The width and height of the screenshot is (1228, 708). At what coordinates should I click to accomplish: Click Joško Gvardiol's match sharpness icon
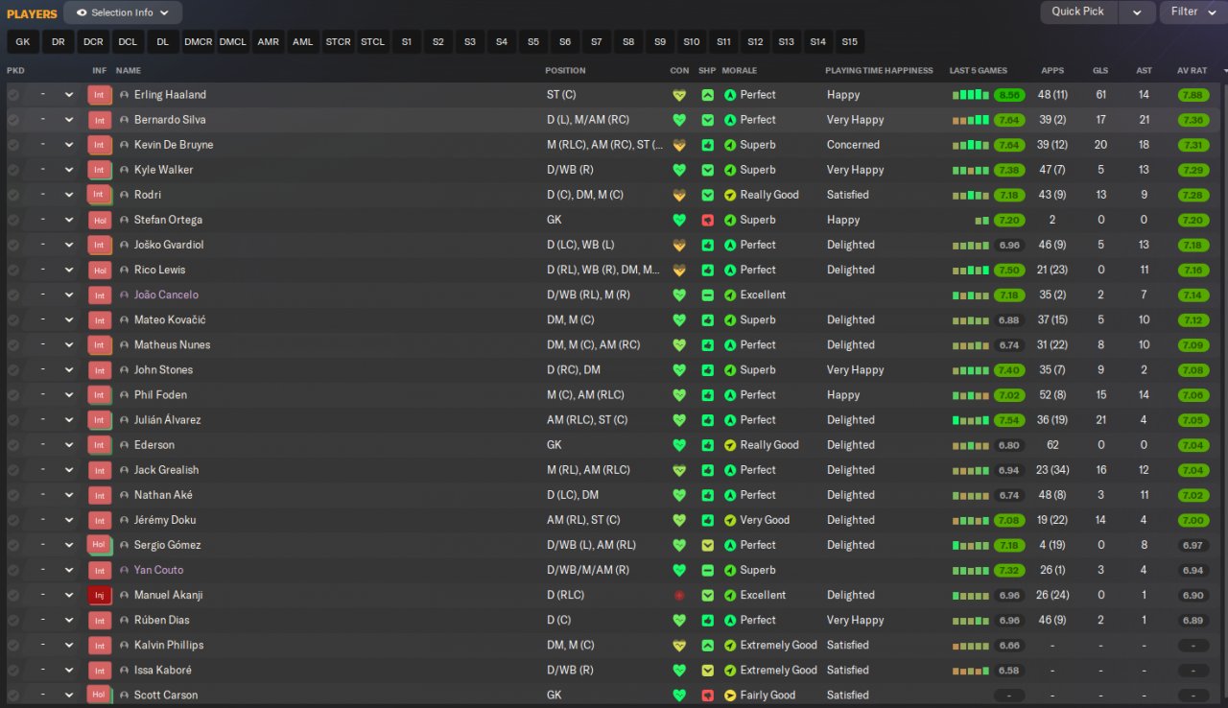tap(708, 245)
